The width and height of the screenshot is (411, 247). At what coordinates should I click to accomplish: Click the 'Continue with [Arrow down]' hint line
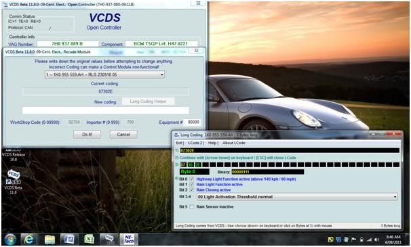238,158
